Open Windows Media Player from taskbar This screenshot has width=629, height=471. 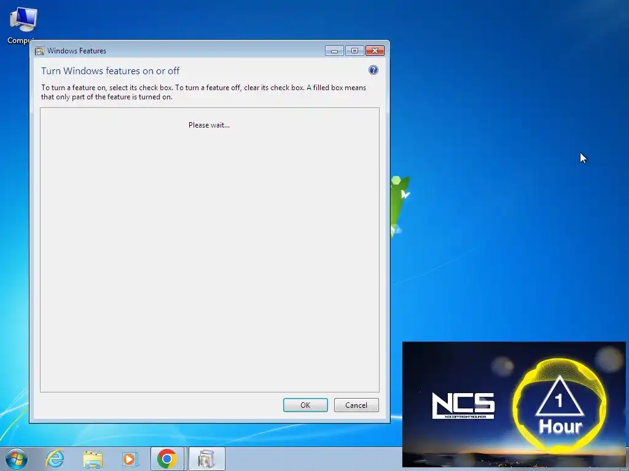tap(130, 459)
